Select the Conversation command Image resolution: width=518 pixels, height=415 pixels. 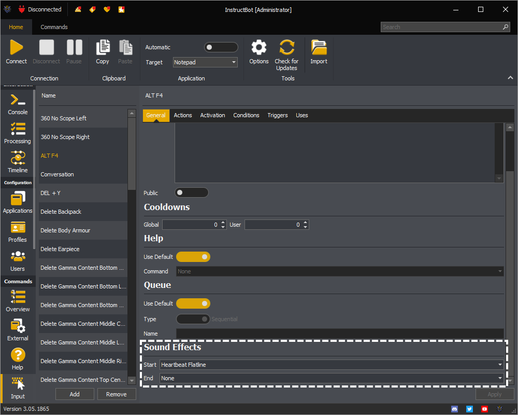point(83,174)
